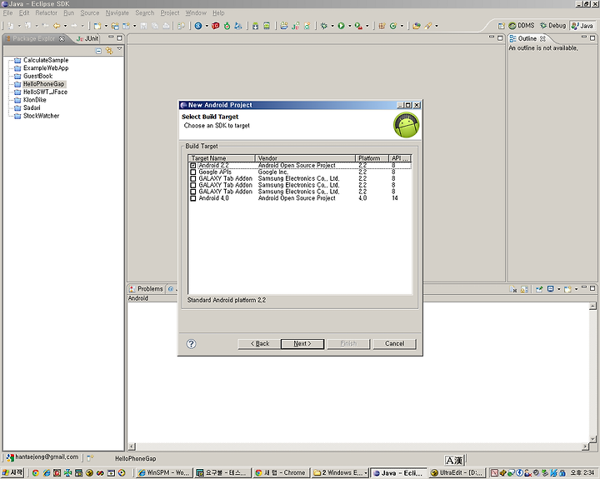Click the Next button in dialog
Viewport: 600px width, 479px height.
click(x=302, y=343)
